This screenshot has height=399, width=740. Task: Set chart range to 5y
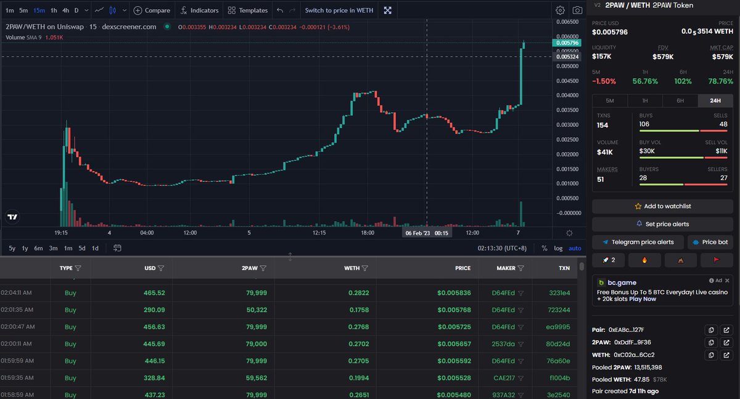(12, 248)
